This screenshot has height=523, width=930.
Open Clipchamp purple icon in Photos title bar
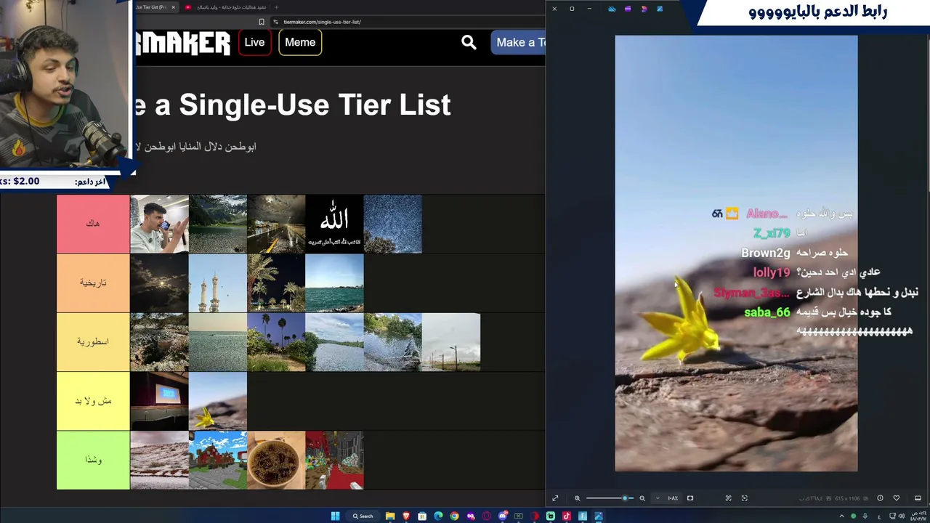coord(628,9)
